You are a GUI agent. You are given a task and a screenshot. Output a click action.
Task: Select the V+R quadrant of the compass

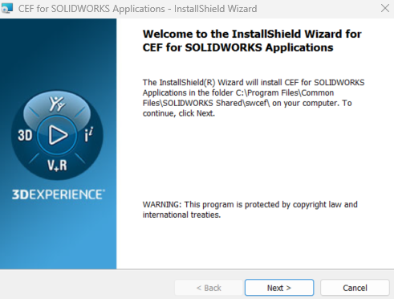pyautogui.click(x=57, y=165)
